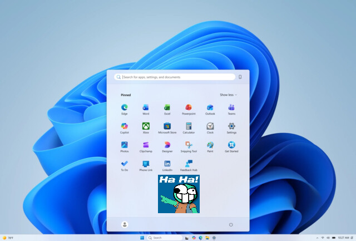Open Clipchamp video editor
The width and height of the screenshot is (356, 241).
(146, 147)
